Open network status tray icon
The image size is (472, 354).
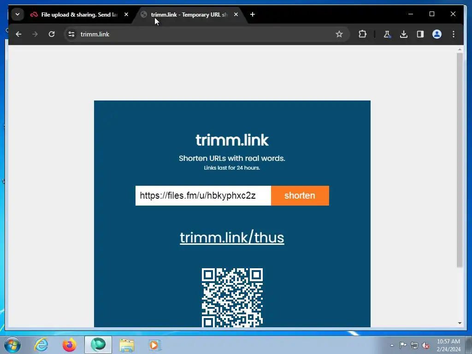(x=414, y=345)
